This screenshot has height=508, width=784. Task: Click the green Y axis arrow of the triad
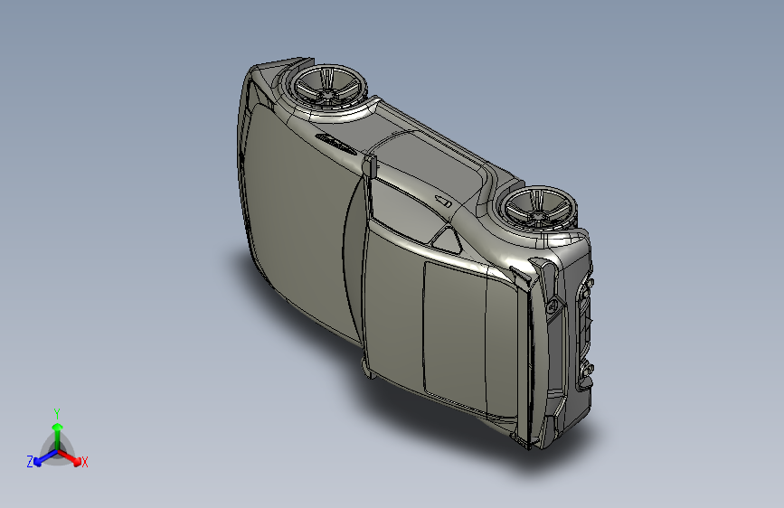[x=58, y=436]
